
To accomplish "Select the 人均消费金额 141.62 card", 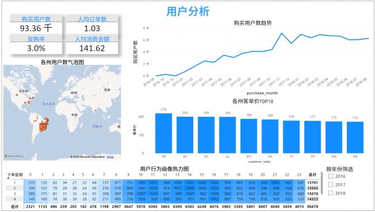I will [x=92, y=44].
